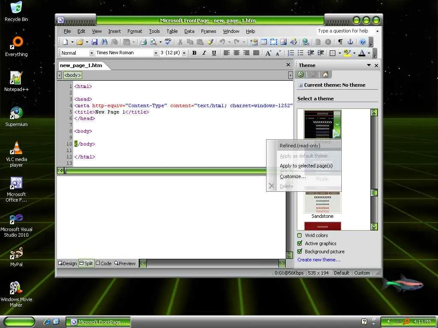
Task: Open the Theme task pane title dropdown
Action: (369, 65)
